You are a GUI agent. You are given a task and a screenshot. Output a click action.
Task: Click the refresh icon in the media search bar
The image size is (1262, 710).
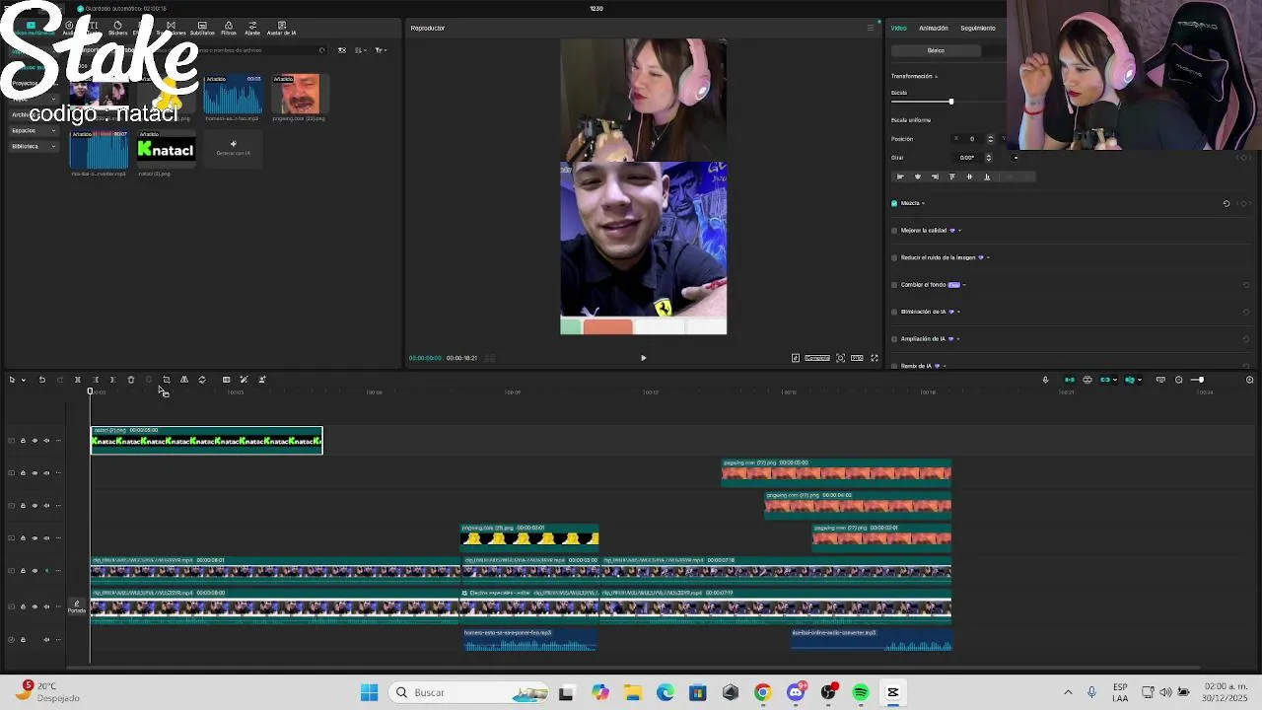pyautogui.click(x=321, y=50)
